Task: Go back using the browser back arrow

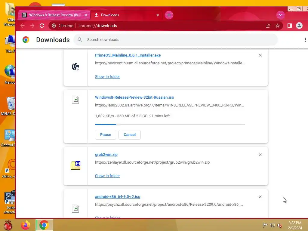Action: pyautogui.click(x=23, y=26)
